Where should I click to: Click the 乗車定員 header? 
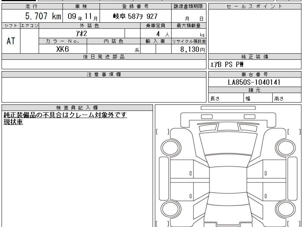click(x=156, y=25)
